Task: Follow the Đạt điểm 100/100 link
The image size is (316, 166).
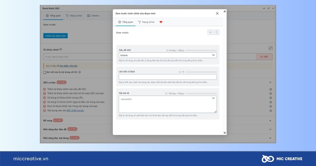Action: 68,66
